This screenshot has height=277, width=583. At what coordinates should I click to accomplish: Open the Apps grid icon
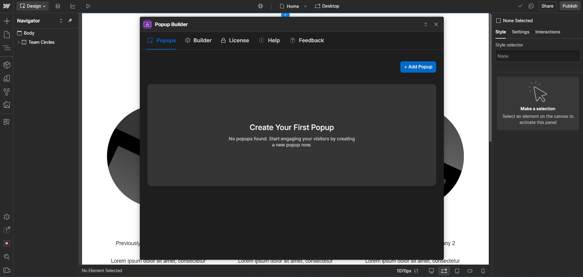click(7, 122)
